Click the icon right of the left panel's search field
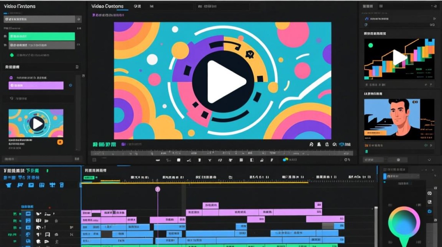The image size is (442, 247). [79, 19]
